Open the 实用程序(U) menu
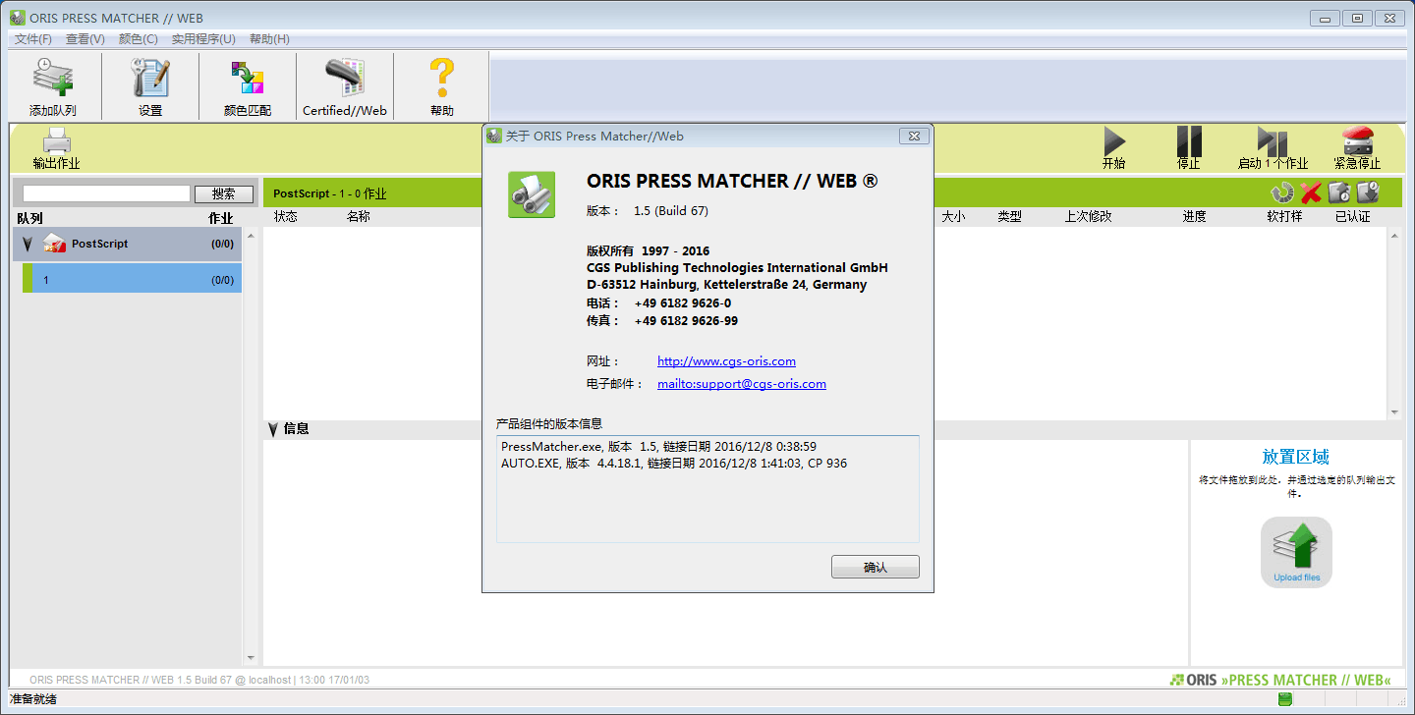The image size is (1415, 715). (203, 39)
